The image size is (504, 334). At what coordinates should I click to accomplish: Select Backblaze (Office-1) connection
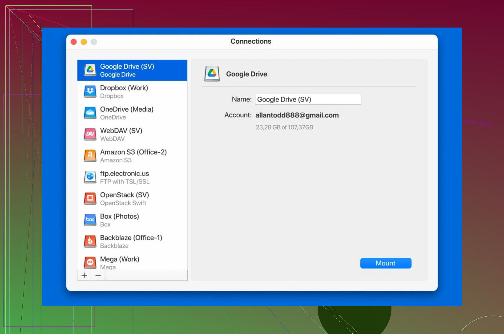[x=132, y=241]
